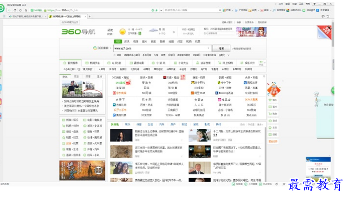Open the movie poster banner at bottom left

[82, 170]
